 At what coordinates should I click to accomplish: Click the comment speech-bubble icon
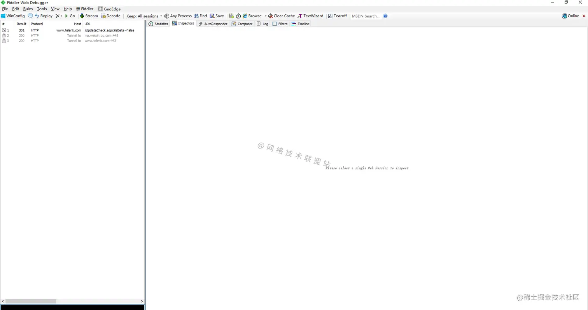(30, 16)
